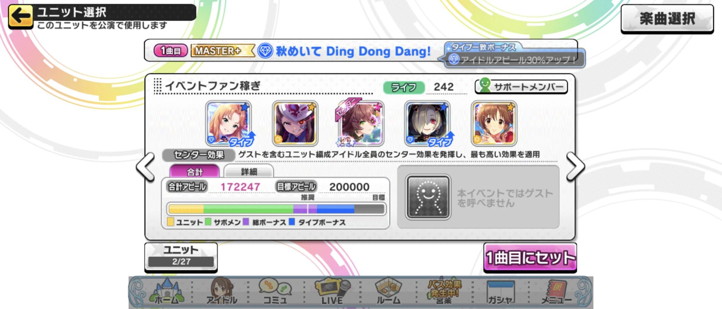Open the ユニット 2/27 selector

click(x=181, y=257)
